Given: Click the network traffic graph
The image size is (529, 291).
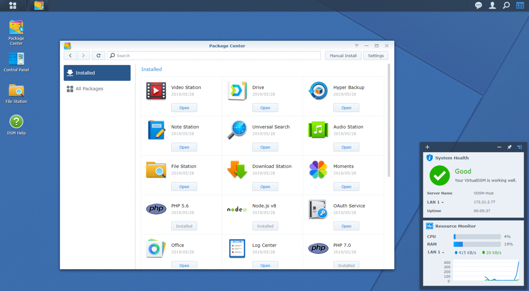Looking at the screenshot, I should 485,271.
